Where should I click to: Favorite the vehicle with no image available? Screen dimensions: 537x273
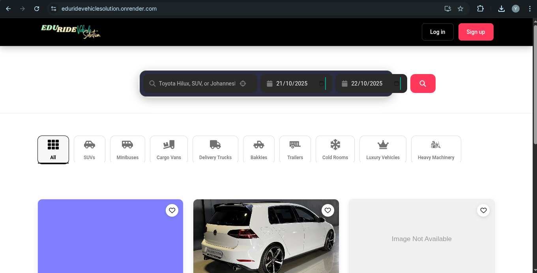click(483, 210)
